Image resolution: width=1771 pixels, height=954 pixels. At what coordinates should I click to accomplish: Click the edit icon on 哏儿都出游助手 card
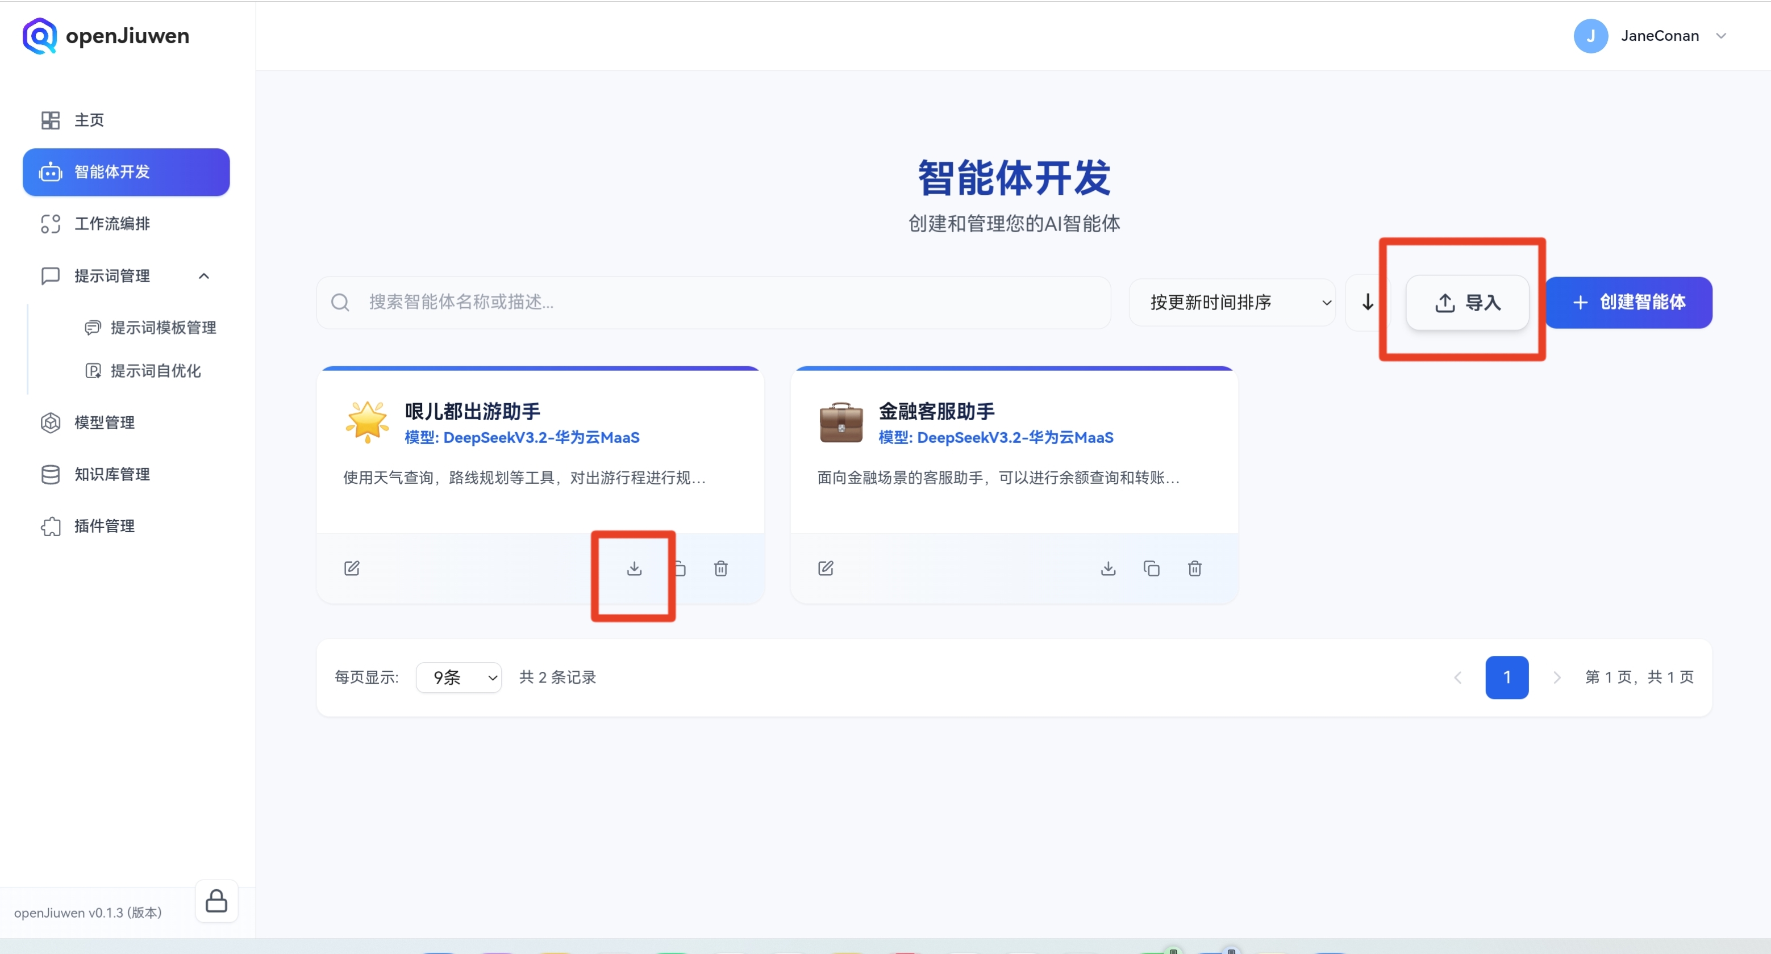pos(351,568)
